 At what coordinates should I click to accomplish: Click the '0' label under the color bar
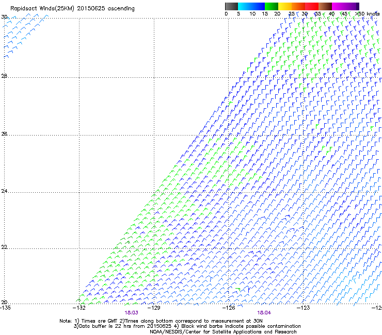point(226,14)
